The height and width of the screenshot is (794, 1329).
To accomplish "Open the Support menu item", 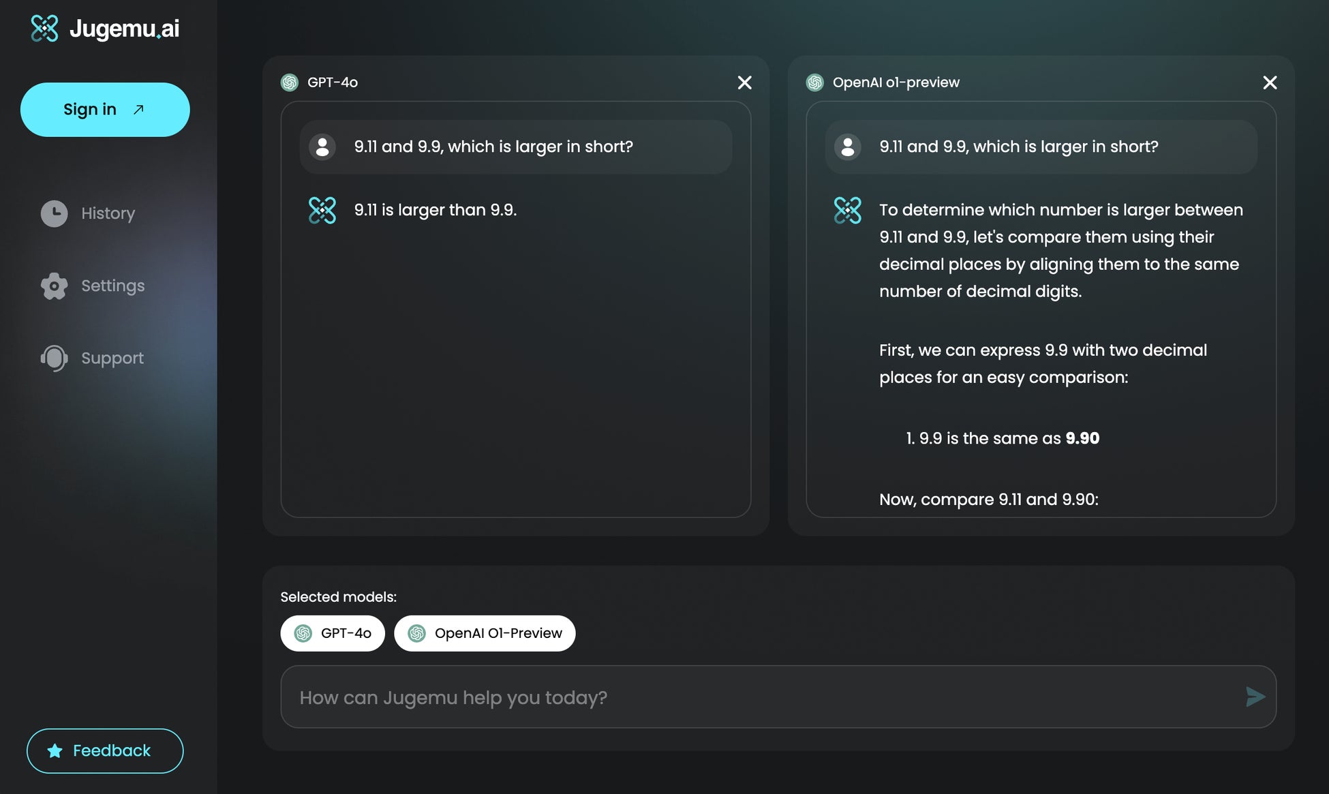I will (112, 358).
